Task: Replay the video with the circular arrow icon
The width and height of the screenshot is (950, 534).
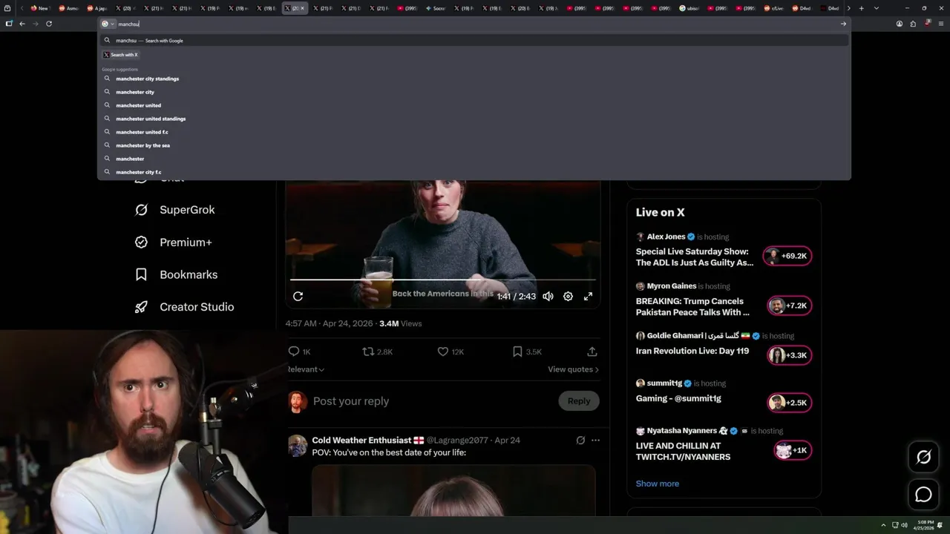Action: (298, 296)
